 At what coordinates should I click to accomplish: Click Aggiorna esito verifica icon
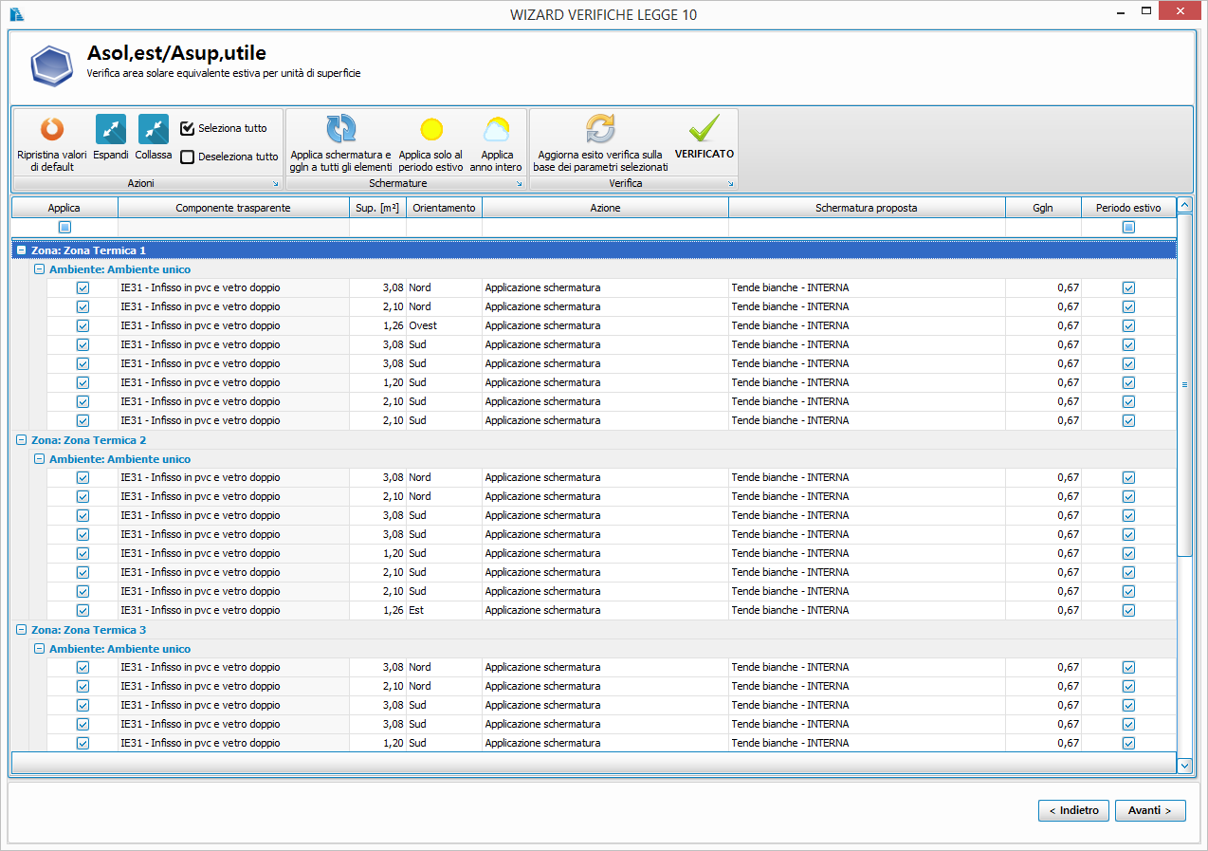tap(600, 130)
